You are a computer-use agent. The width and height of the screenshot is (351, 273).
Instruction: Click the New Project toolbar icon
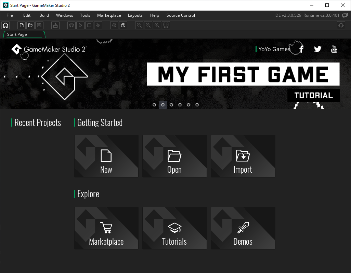click(22, 25)
